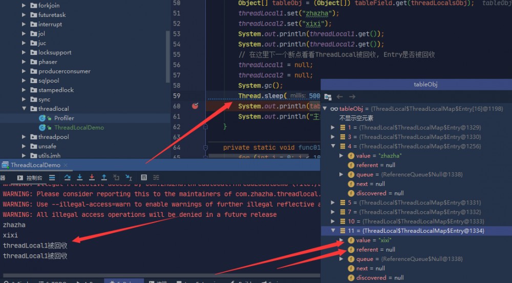
Task: Click the leftmost tableObj popup toolbar icon
Action: (x=328, y=97)
